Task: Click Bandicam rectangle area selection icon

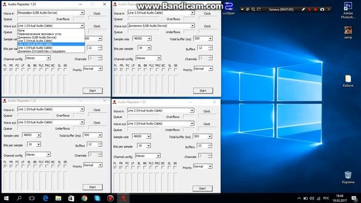Action: coord(259,10)
